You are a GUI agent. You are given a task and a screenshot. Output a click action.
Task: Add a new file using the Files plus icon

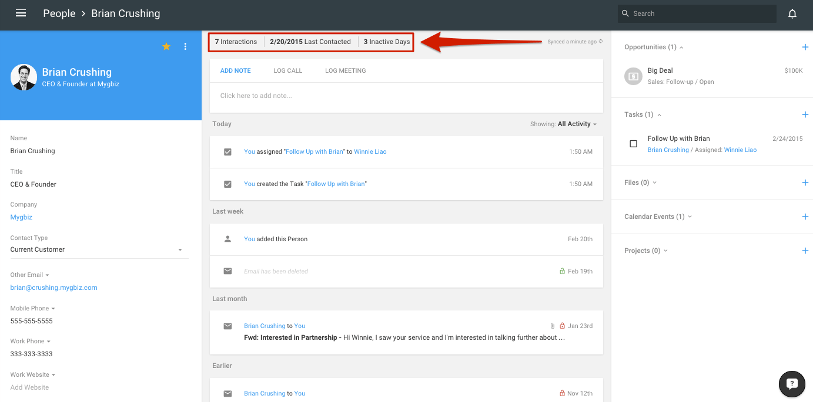tap(805, 182)
